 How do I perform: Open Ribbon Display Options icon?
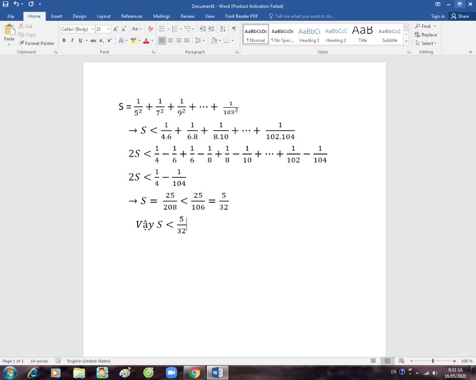(438, 4)
